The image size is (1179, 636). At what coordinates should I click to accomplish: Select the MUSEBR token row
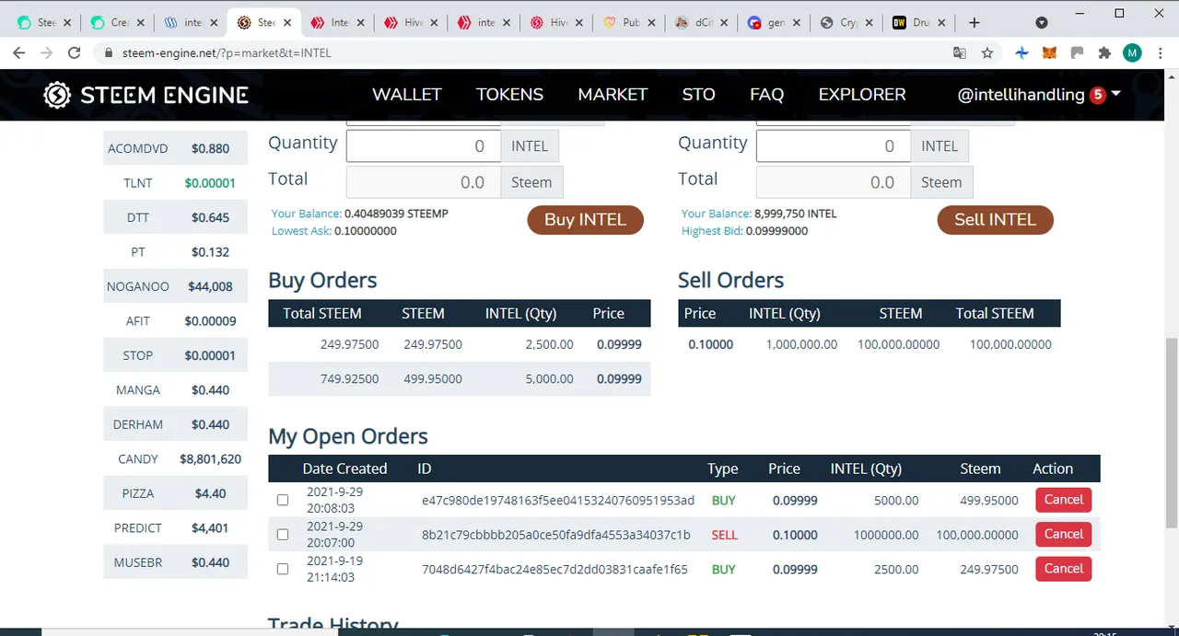(x=175, y=562)
